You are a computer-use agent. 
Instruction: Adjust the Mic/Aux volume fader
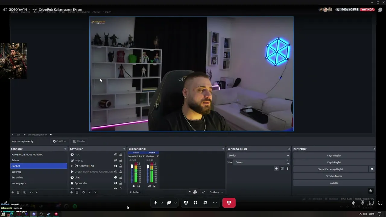tap(147, 167)
